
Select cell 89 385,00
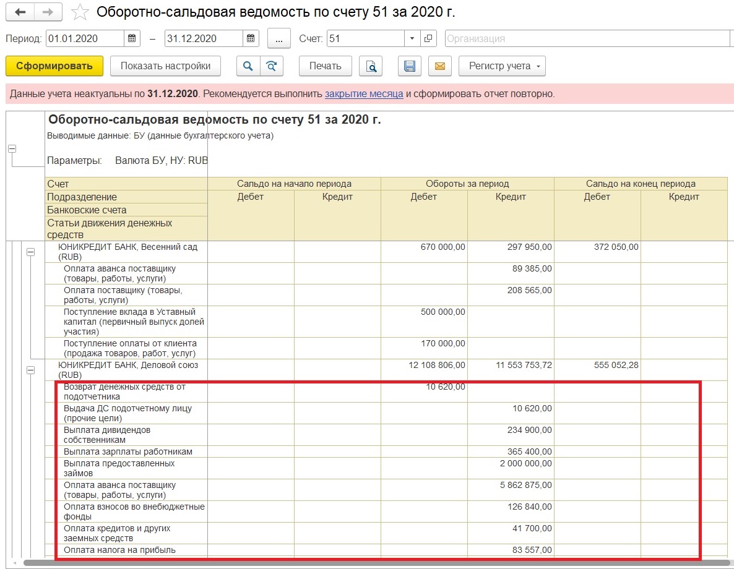(x=511, y=273)
